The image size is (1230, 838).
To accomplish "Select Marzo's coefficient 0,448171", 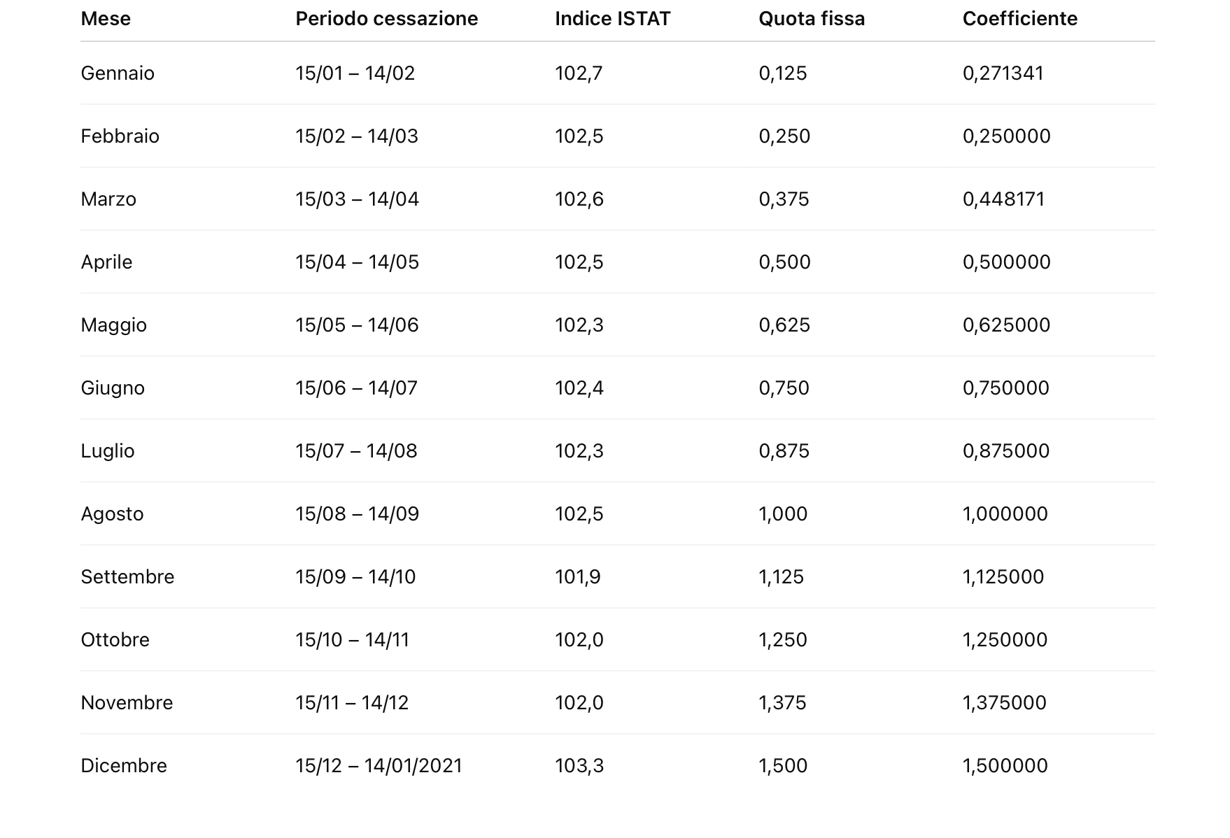I will pyautogui.click(x=1003, y=199).
